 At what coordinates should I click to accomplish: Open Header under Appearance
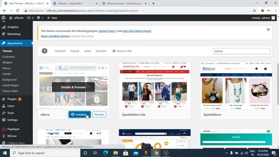click(7, 74)
